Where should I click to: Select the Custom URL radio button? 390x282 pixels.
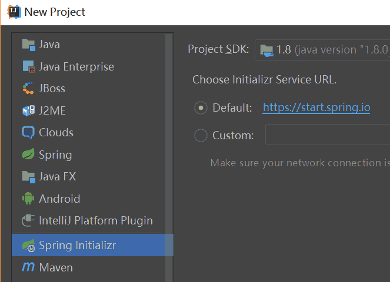(x=201, y=135)
